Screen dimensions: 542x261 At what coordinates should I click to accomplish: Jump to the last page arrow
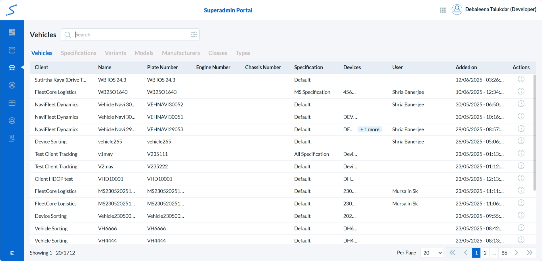[x=529, y=253]
